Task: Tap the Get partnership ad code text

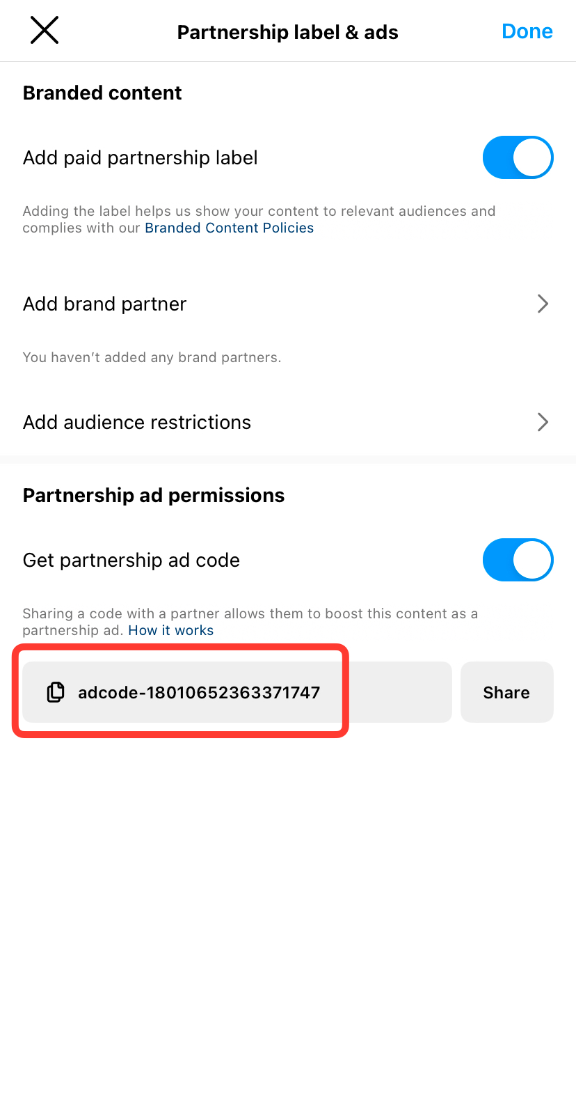Action: 131,560
